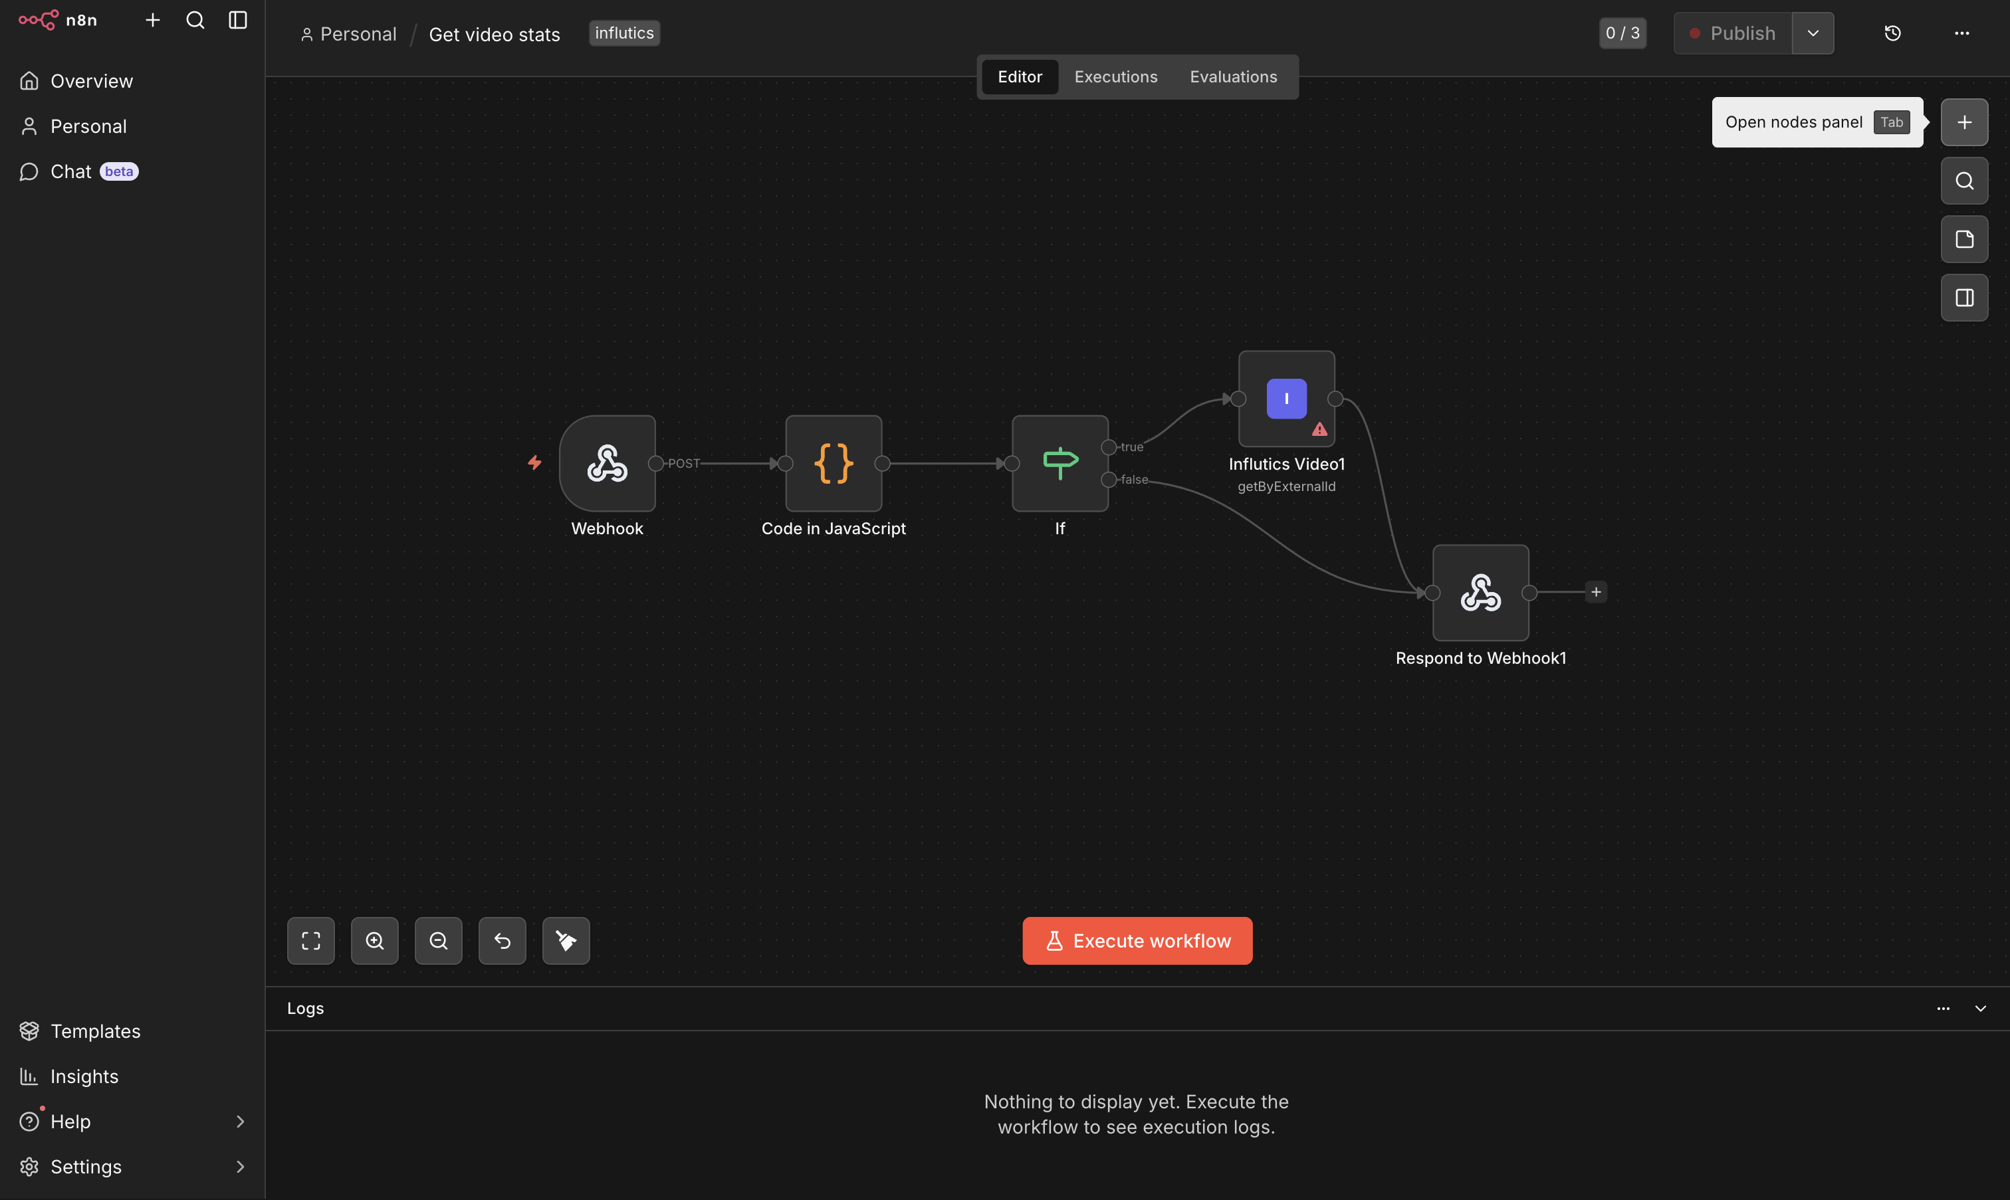Viewport: 2010px width, 1200px height.
Task: Click the If node true output
Action: pyautogui.click(x=1108, y=447)
